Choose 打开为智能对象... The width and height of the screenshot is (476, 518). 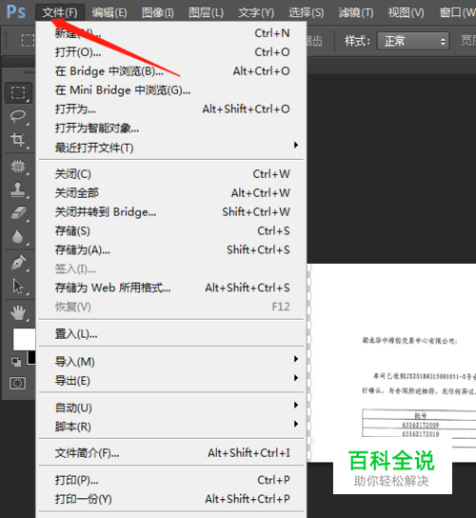coord(171,128)
